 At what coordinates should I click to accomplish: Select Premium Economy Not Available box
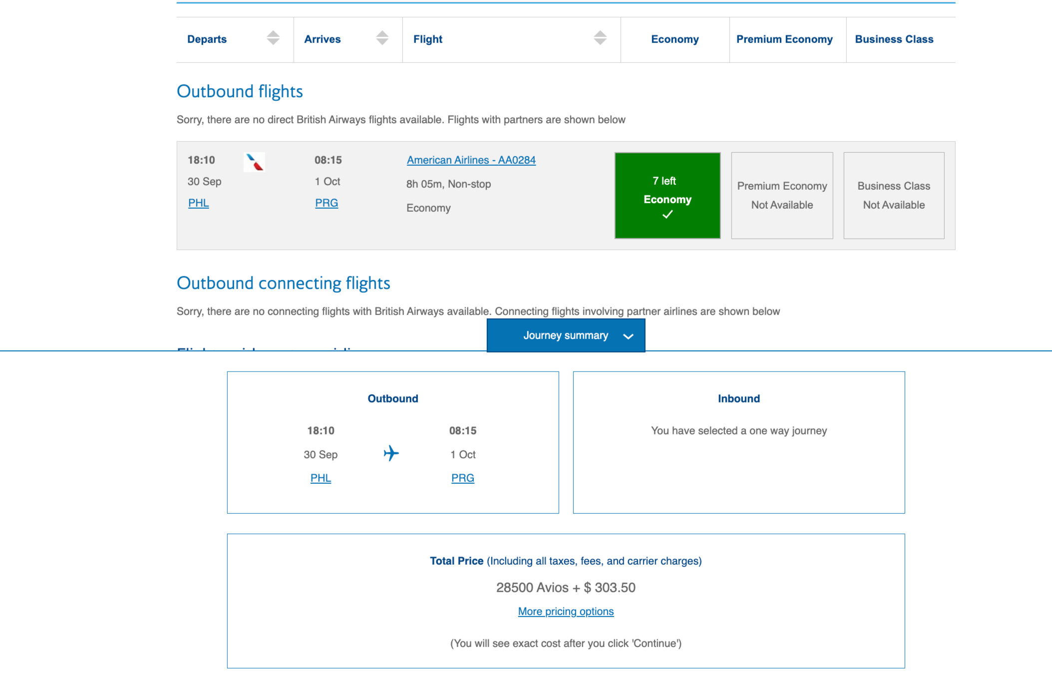point(782,195)
